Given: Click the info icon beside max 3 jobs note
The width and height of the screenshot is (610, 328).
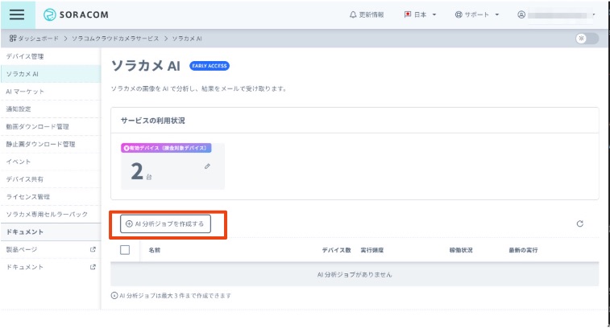Looking at the screenshot, I should pyautogui.click(x=114, y=296).
